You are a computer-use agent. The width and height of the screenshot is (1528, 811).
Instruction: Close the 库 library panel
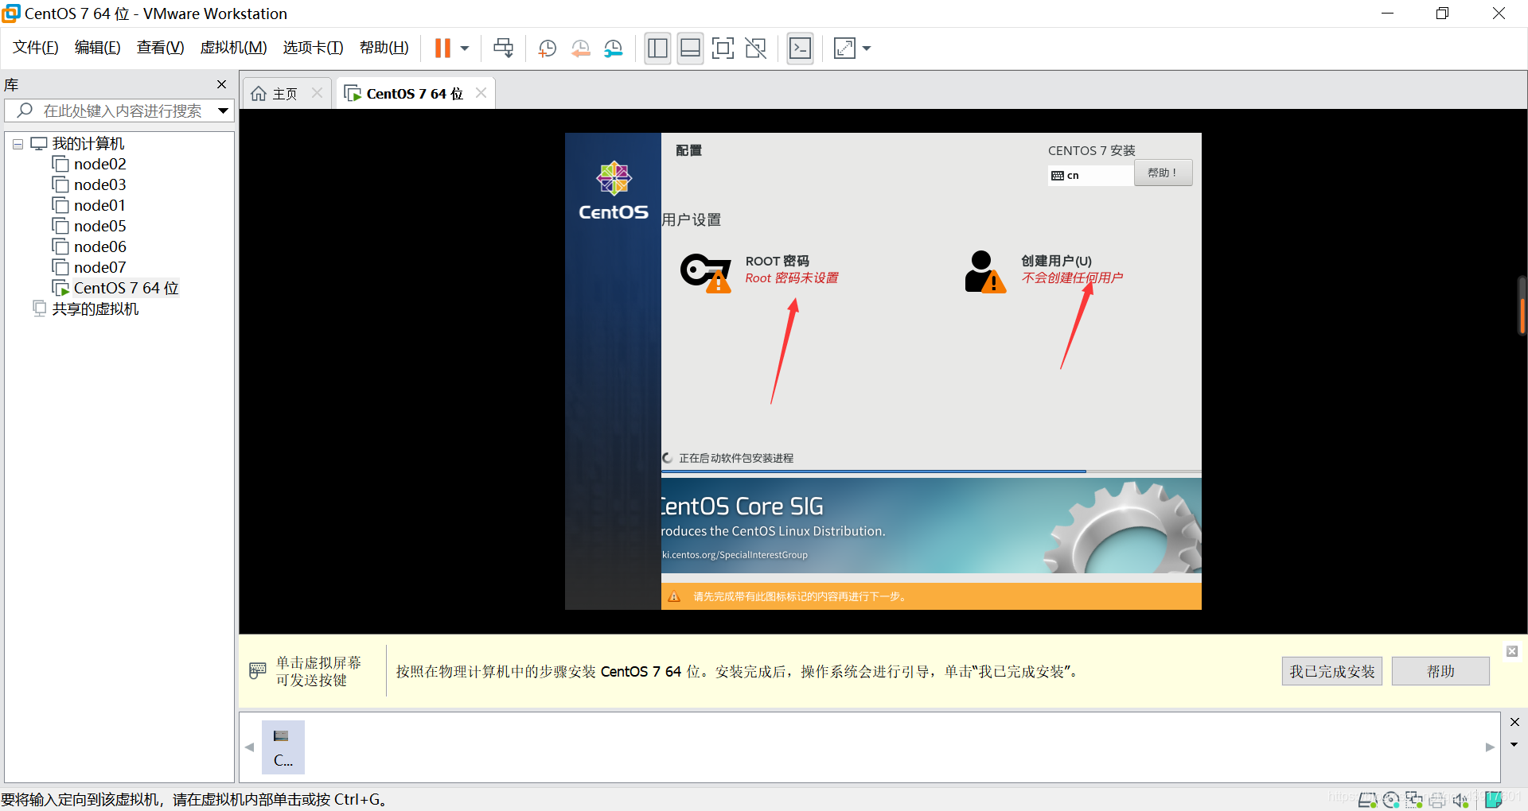pos(221,84)
